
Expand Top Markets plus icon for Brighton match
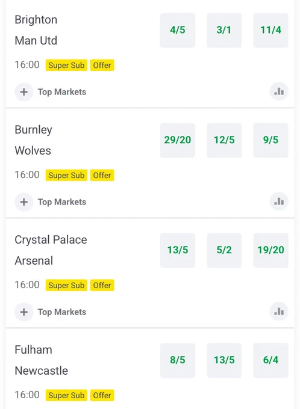tap(23, 92)
